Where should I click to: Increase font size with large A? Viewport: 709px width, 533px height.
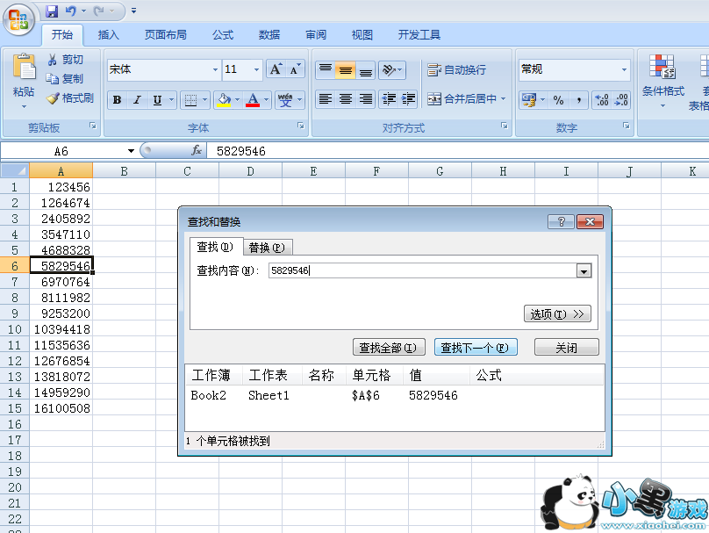tap(276, 69)
